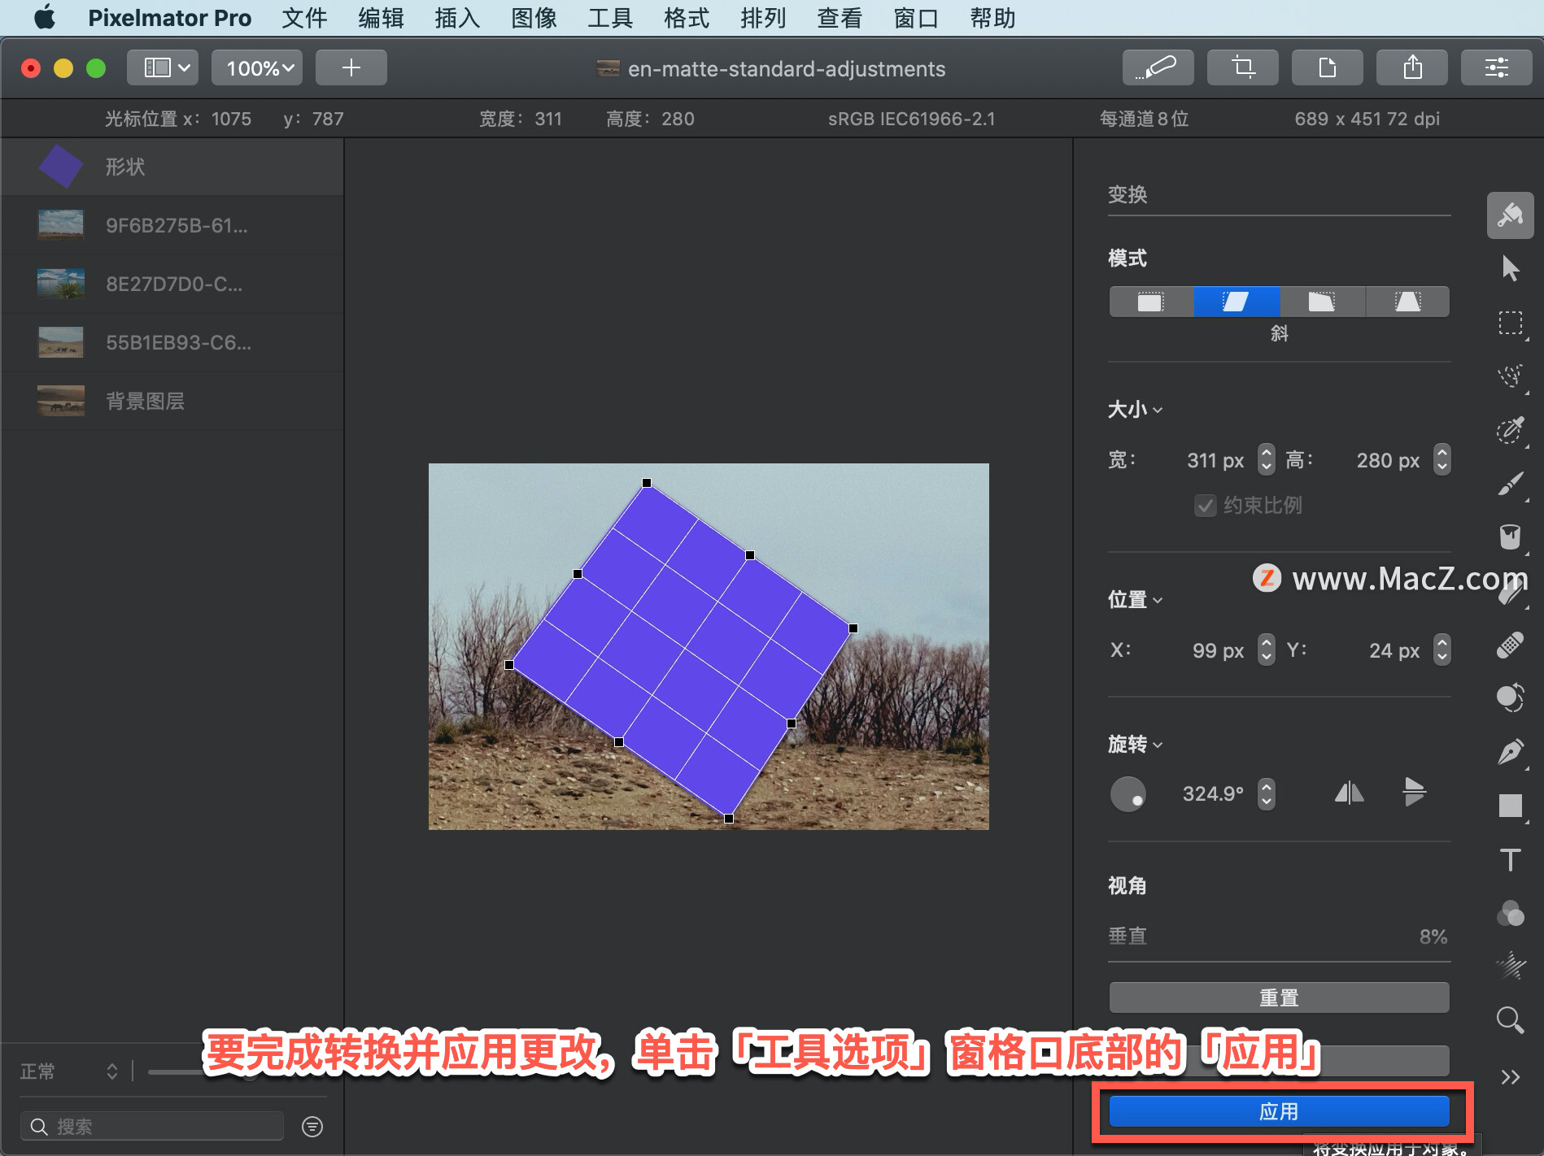Select the color adjustments three-circles tool
Screen dimensions: 1544x1156
pos(1510,913)
